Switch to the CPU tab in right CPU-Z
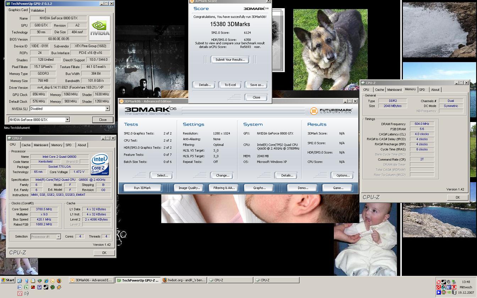This screenshot has height=298, width=477. (366, 89)
